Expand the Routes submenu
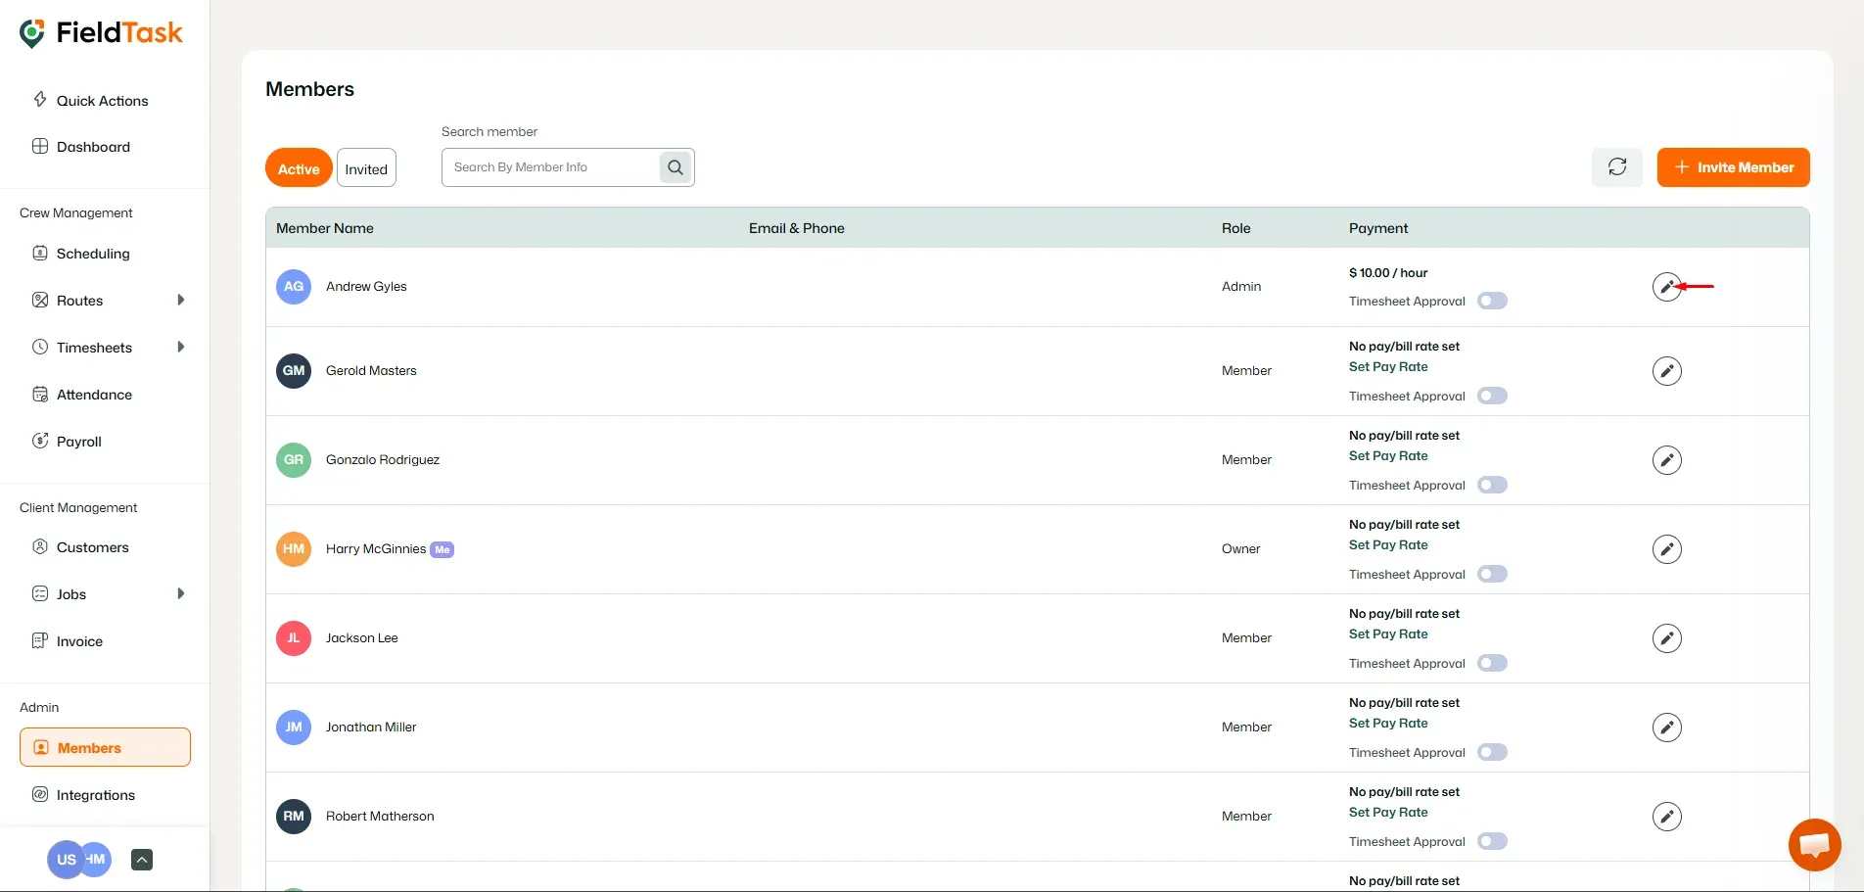Screen dimensions: 1864x892 coord(182,300)
